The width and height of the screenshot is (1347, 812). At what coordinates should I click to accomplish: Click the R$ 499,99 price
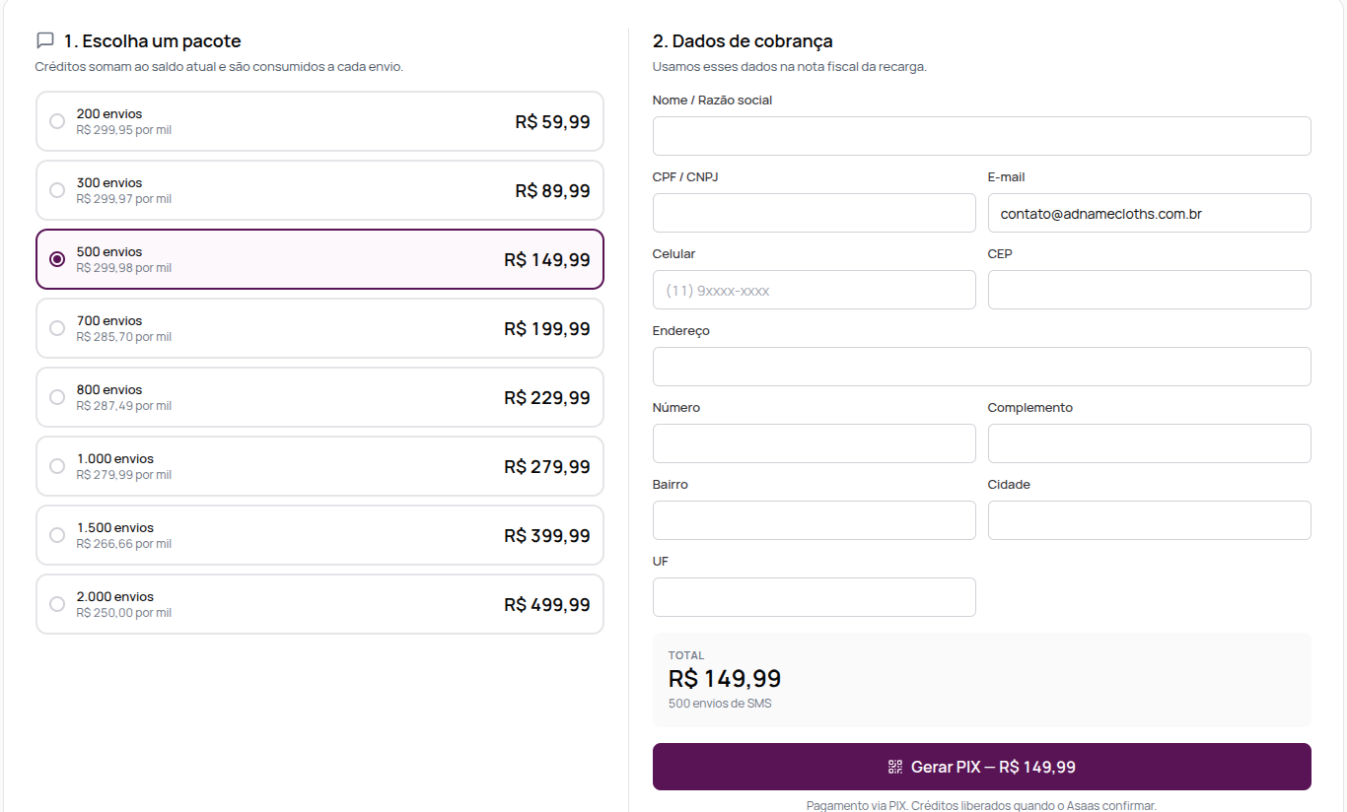tap(547, 605)
